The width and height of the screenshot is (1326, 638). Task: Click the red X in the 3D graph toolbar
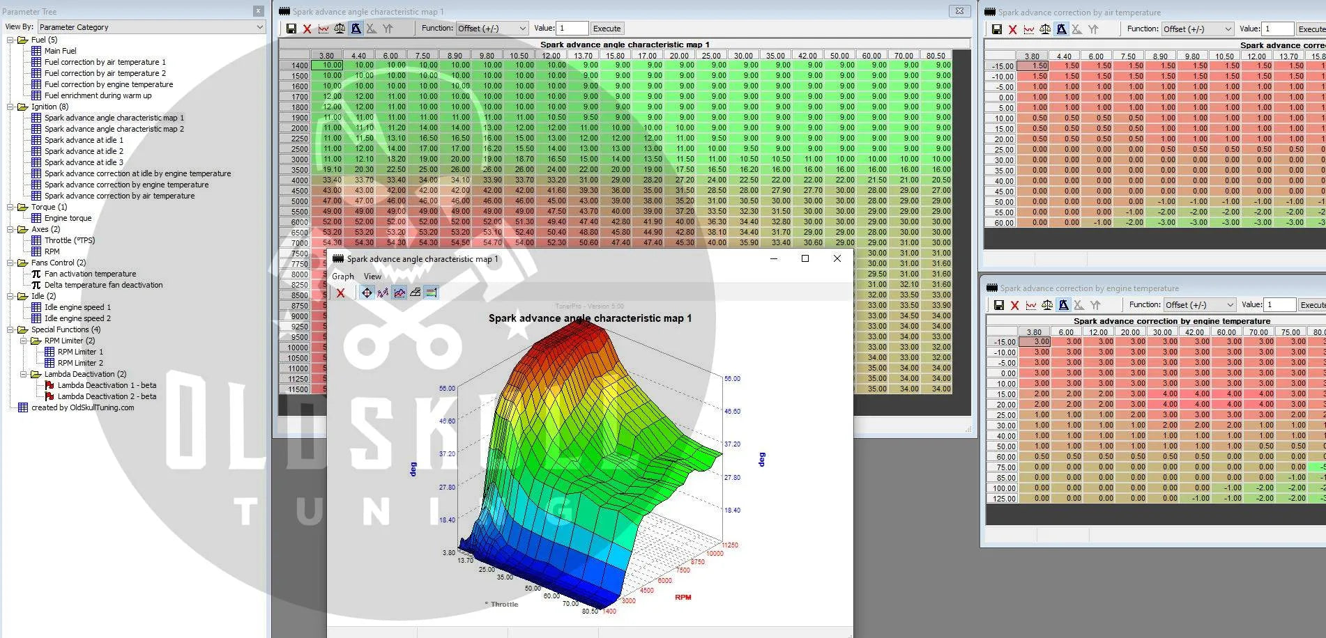[x=340, y=293]
